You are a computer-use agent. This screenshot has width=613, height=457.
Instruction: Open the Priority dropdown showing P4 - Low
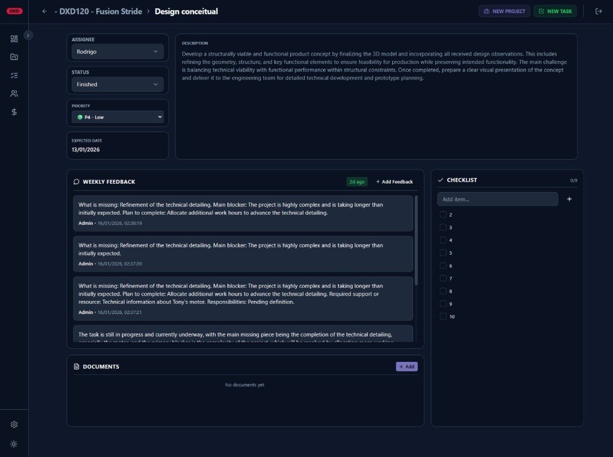click(x=117, y=117)
